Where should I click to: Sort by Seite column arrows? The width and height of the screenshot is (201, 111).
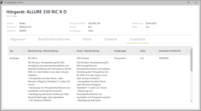155,51
